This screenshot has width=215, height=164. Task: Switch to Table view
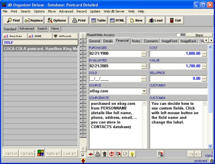[x=98, y=20]
